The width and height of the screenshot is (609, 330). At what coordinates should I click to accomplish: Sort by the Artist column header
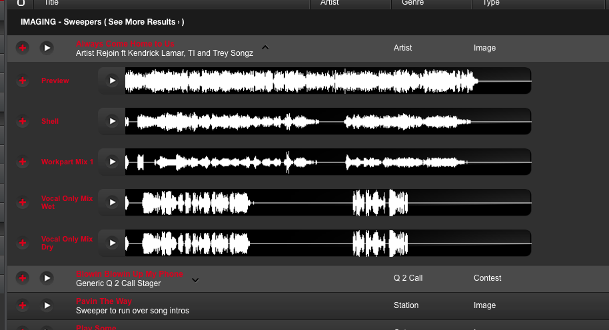(329, 3)
